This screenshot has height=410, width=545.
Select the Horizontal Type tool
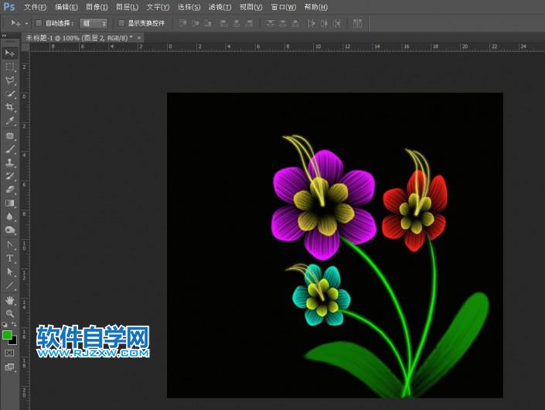tap(10, 258)
